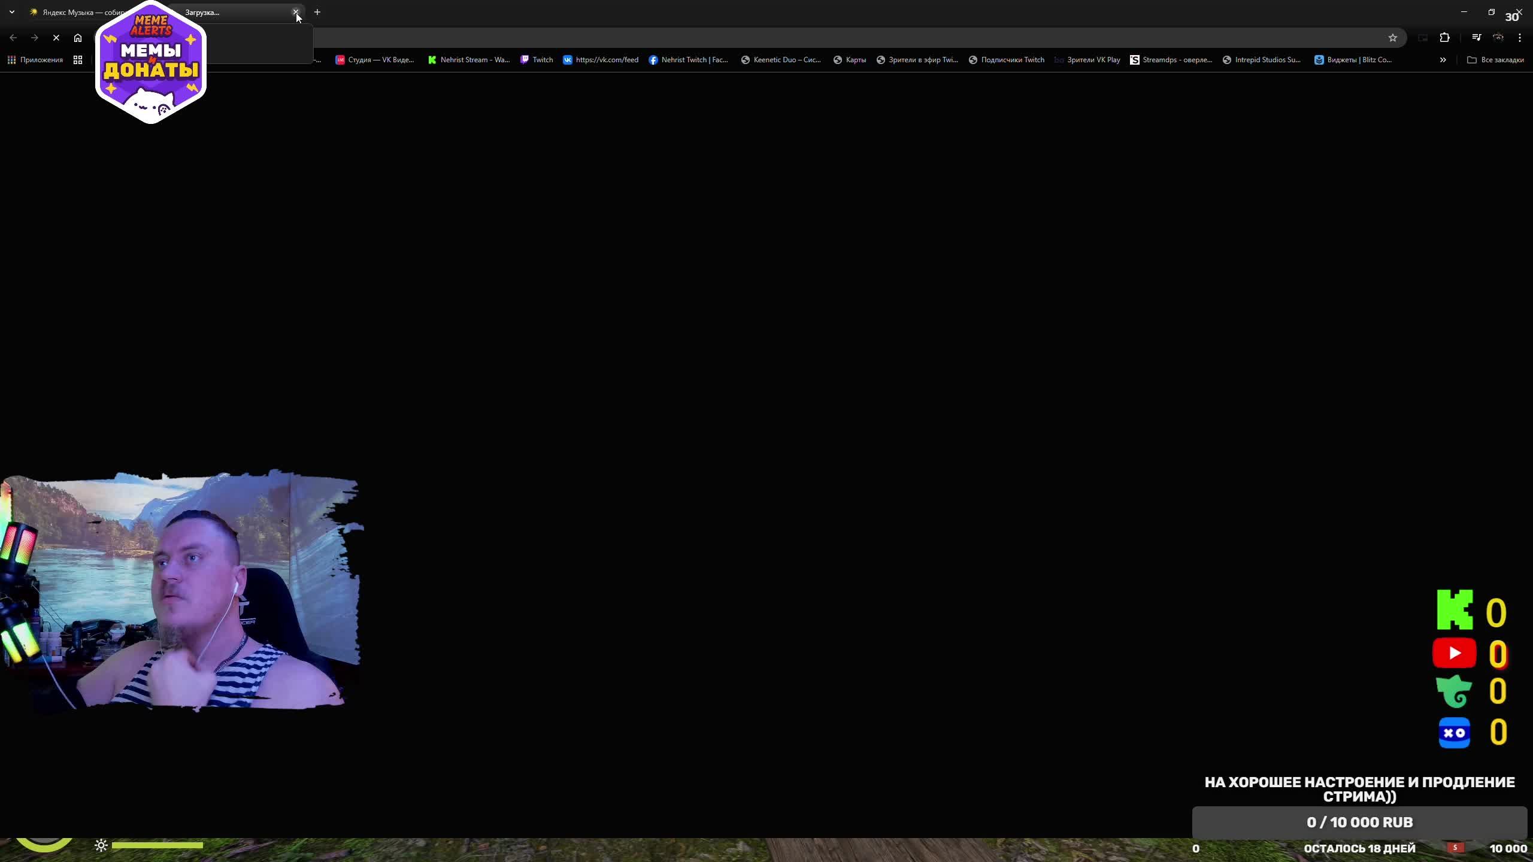Open the Streamdps bookmark
1533x862 pixels.
pos(1171,60)
